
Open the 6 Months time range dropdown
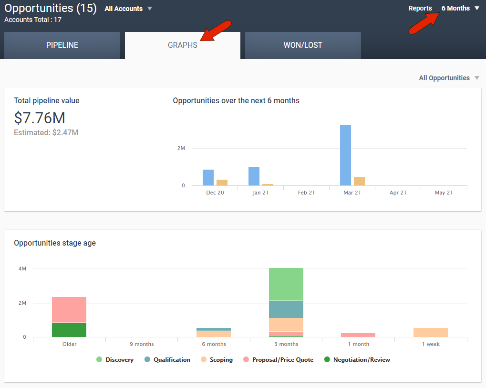(460, 8)
